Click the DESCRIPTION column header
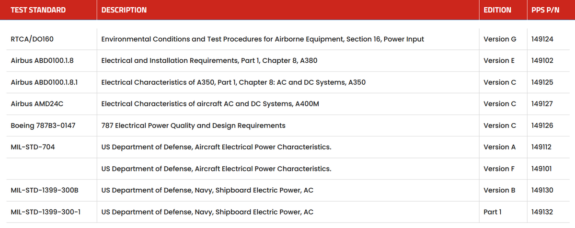 [x=124, y=10]
